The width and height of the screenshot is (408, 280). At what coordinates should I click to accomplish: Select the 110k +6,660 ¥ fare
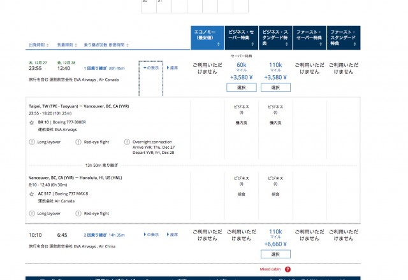point(275,254)
